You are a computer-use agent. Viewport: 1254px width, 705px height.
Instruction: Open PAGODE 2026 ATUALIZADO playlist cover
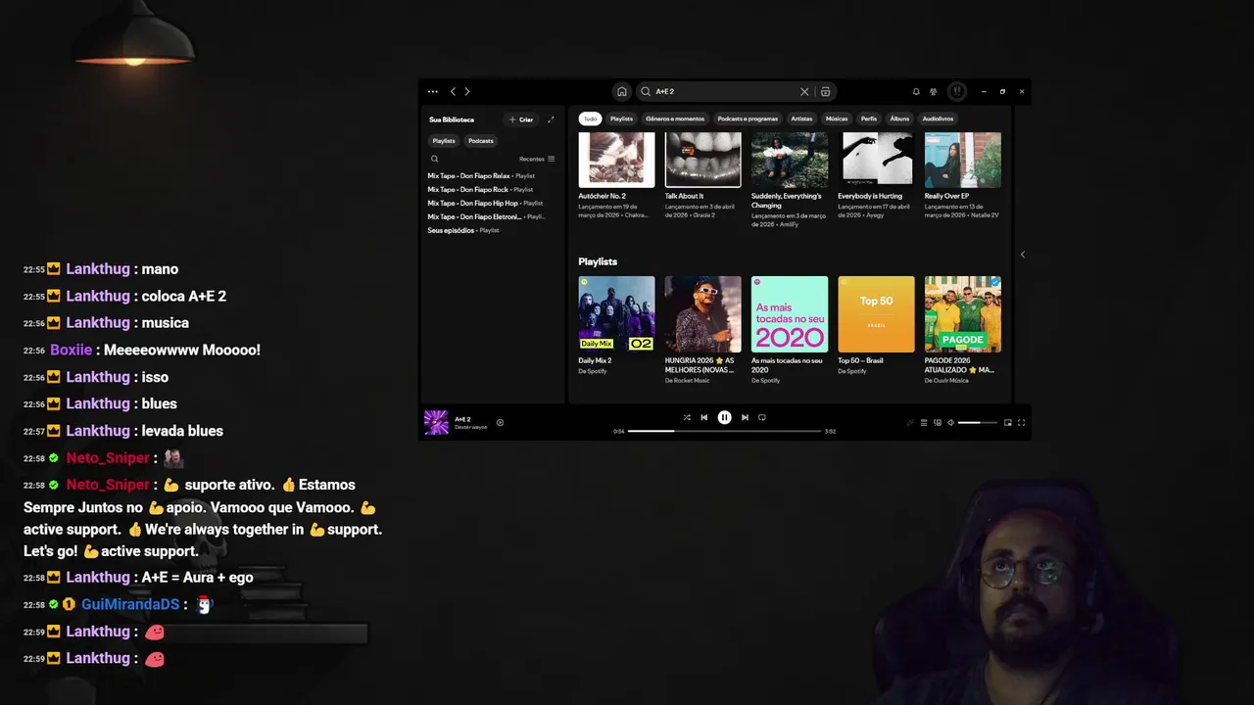click(x=963, y=314)
